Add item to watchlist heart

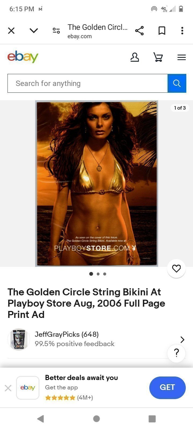click(x=176, y=268)
